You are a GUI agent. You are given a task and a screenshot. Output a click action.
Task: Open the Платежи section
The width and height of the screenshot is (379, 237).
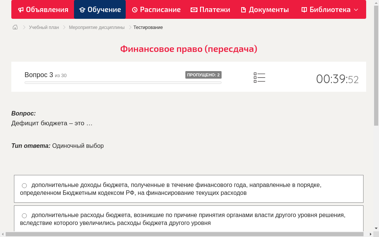pyautogui.click(x=210, y=9)
